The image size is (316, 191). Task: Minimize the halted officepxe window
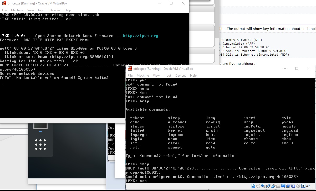pos(159,3)
